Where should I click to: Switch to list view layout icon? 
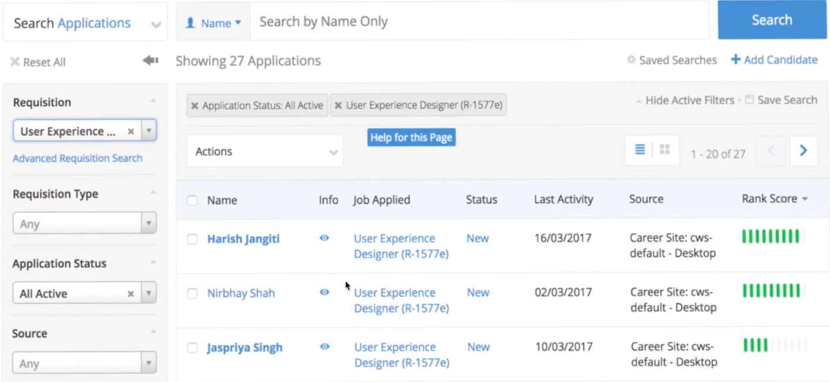pos(640,150)
